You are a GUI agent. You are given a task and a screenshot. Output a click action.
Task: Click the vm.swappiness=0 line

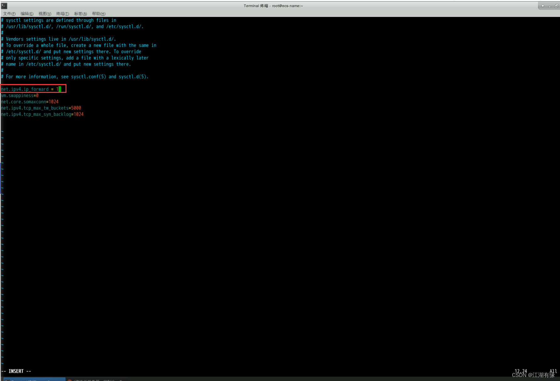19,96
